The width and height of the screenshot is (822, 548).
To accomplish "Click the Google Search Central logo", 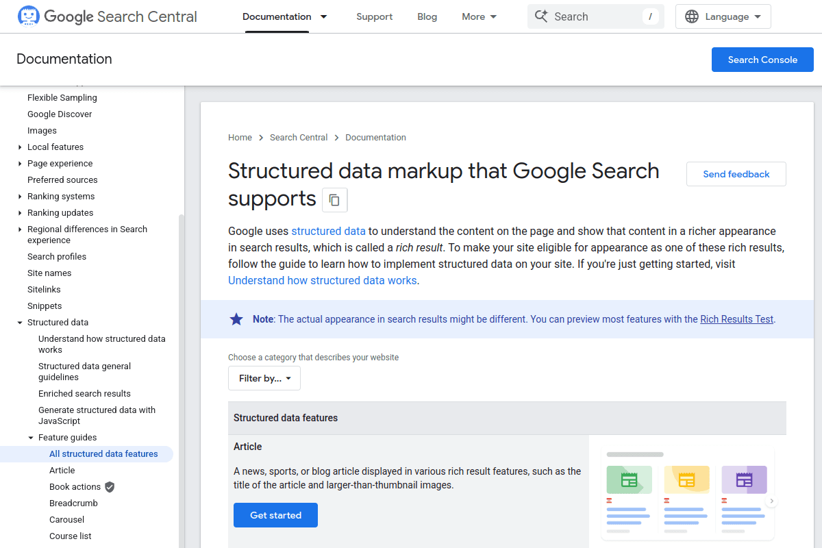I will point(107,16).
